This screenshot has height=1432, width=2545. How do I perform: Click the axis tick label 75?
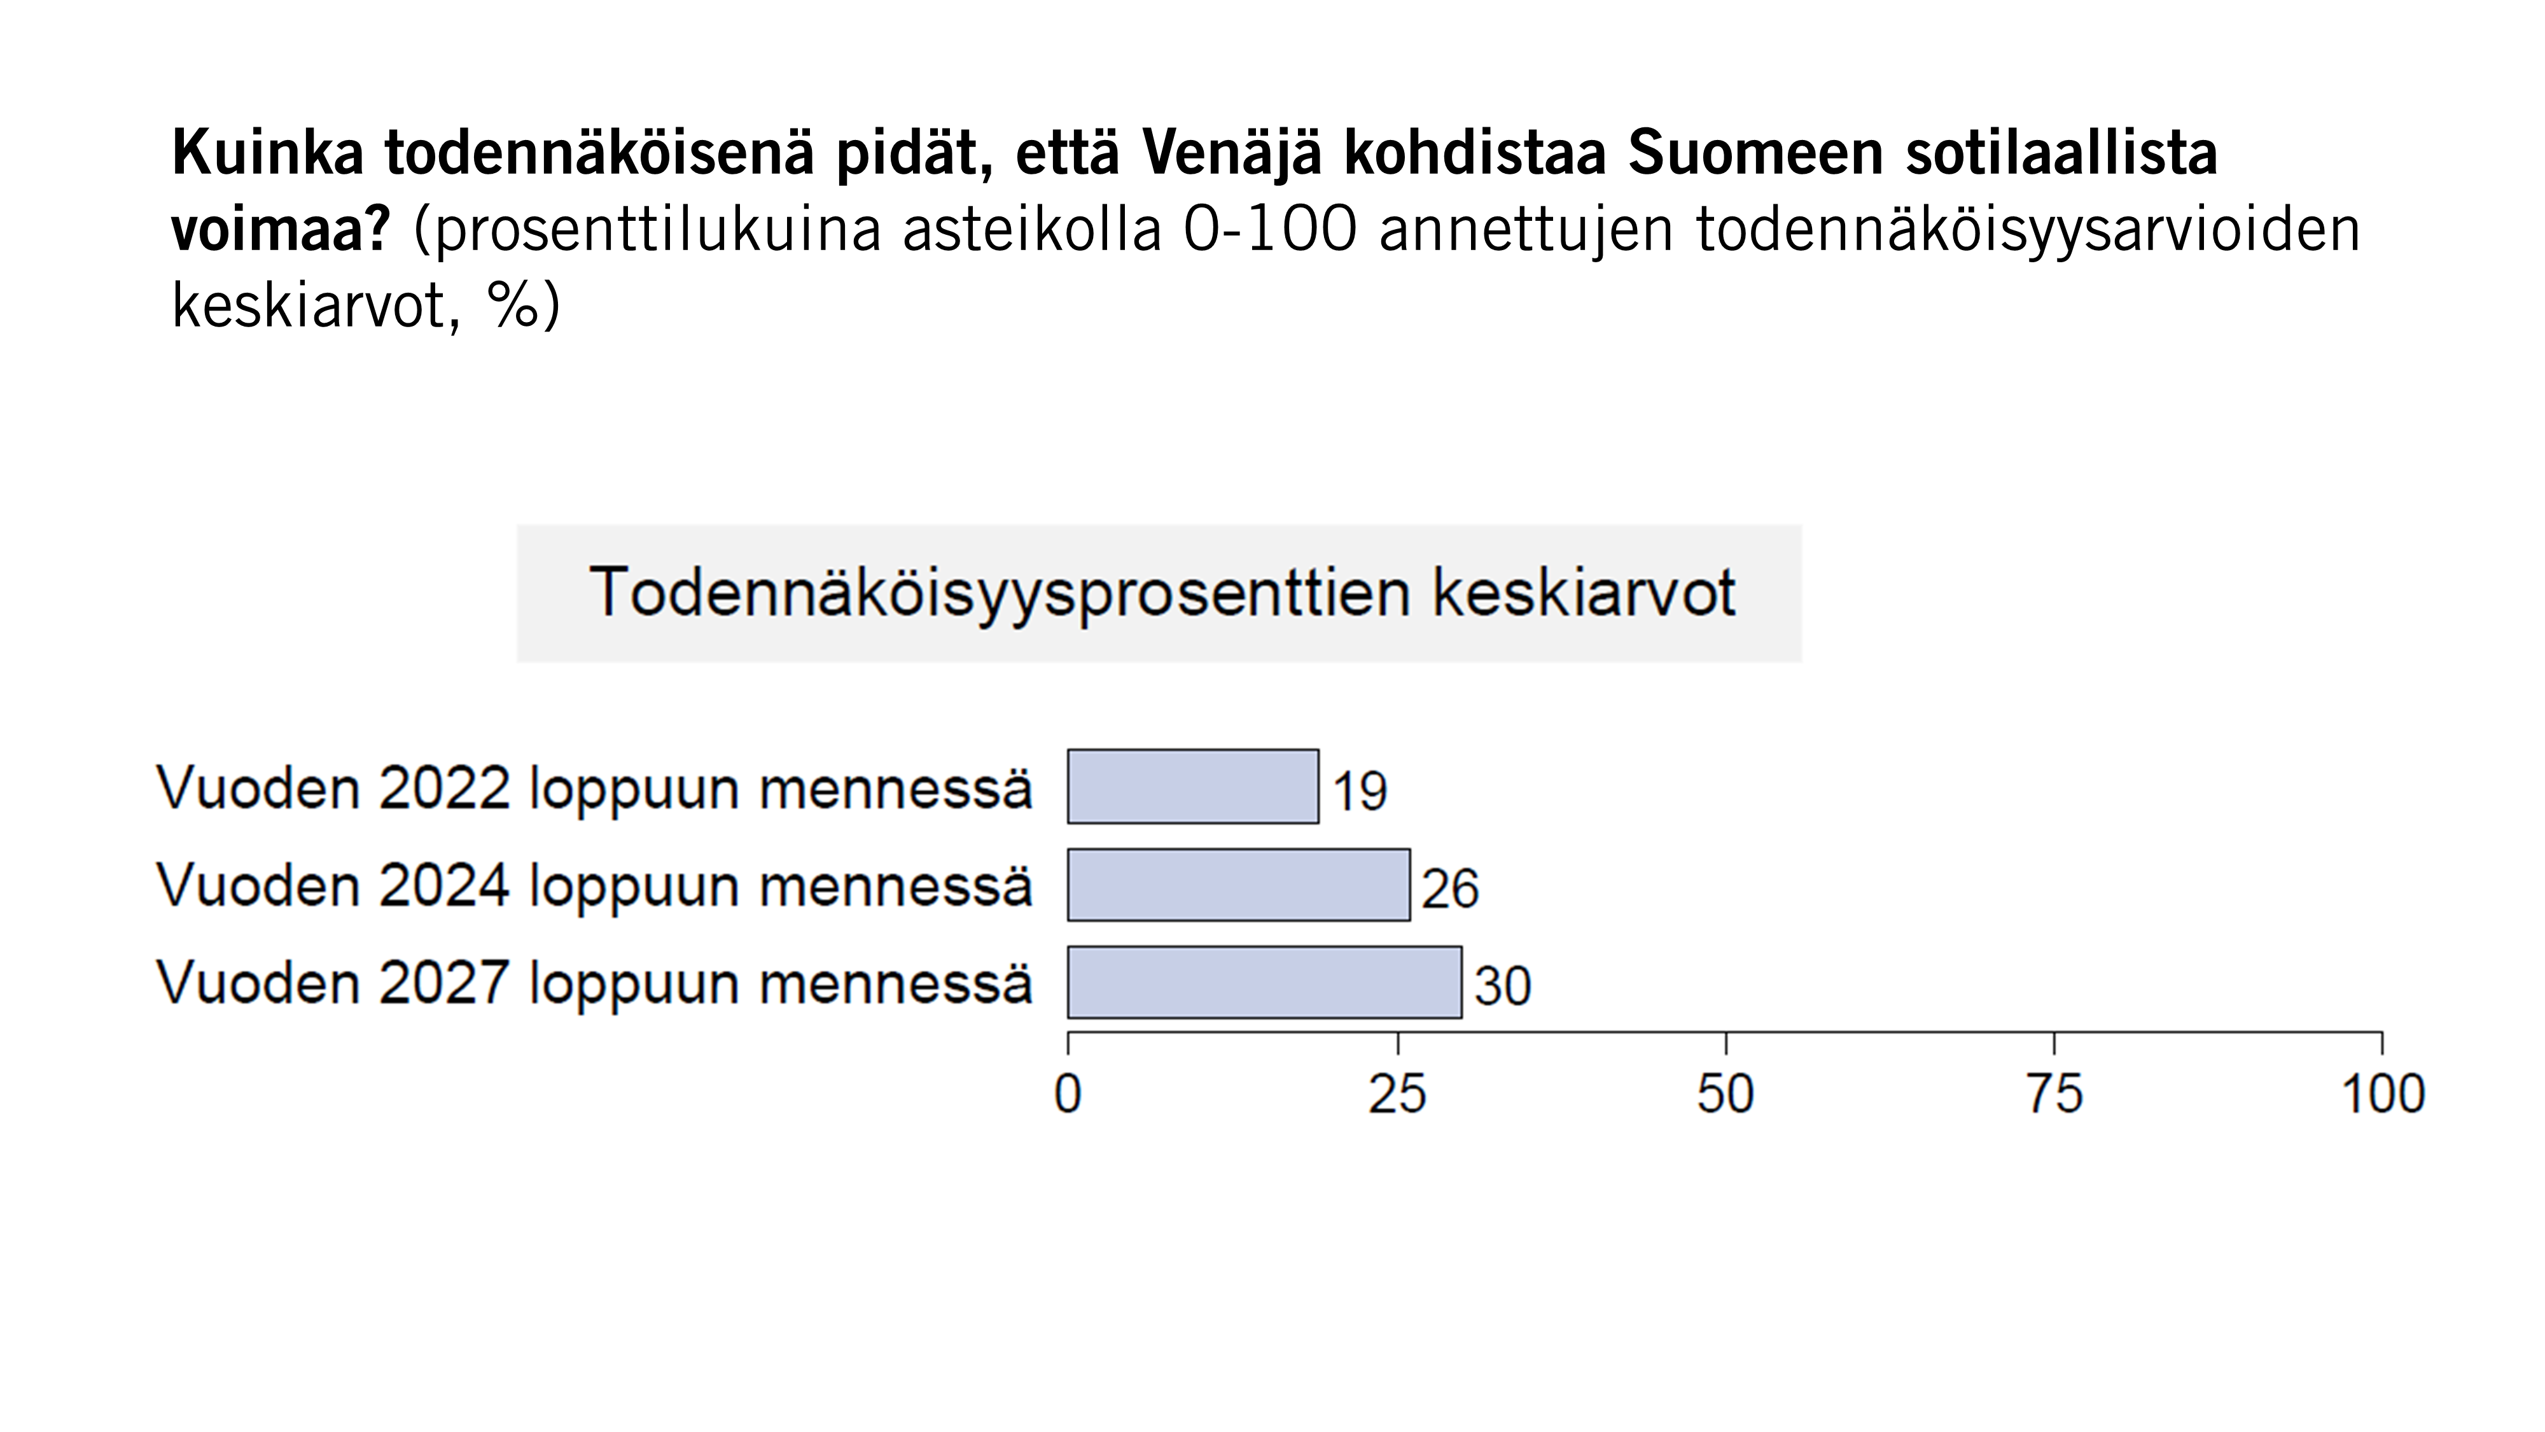click(2054, 1094)
